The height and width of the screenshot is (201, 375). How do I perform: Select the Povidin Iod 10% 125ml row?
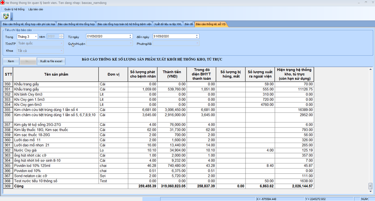click(x=159, y=166)
